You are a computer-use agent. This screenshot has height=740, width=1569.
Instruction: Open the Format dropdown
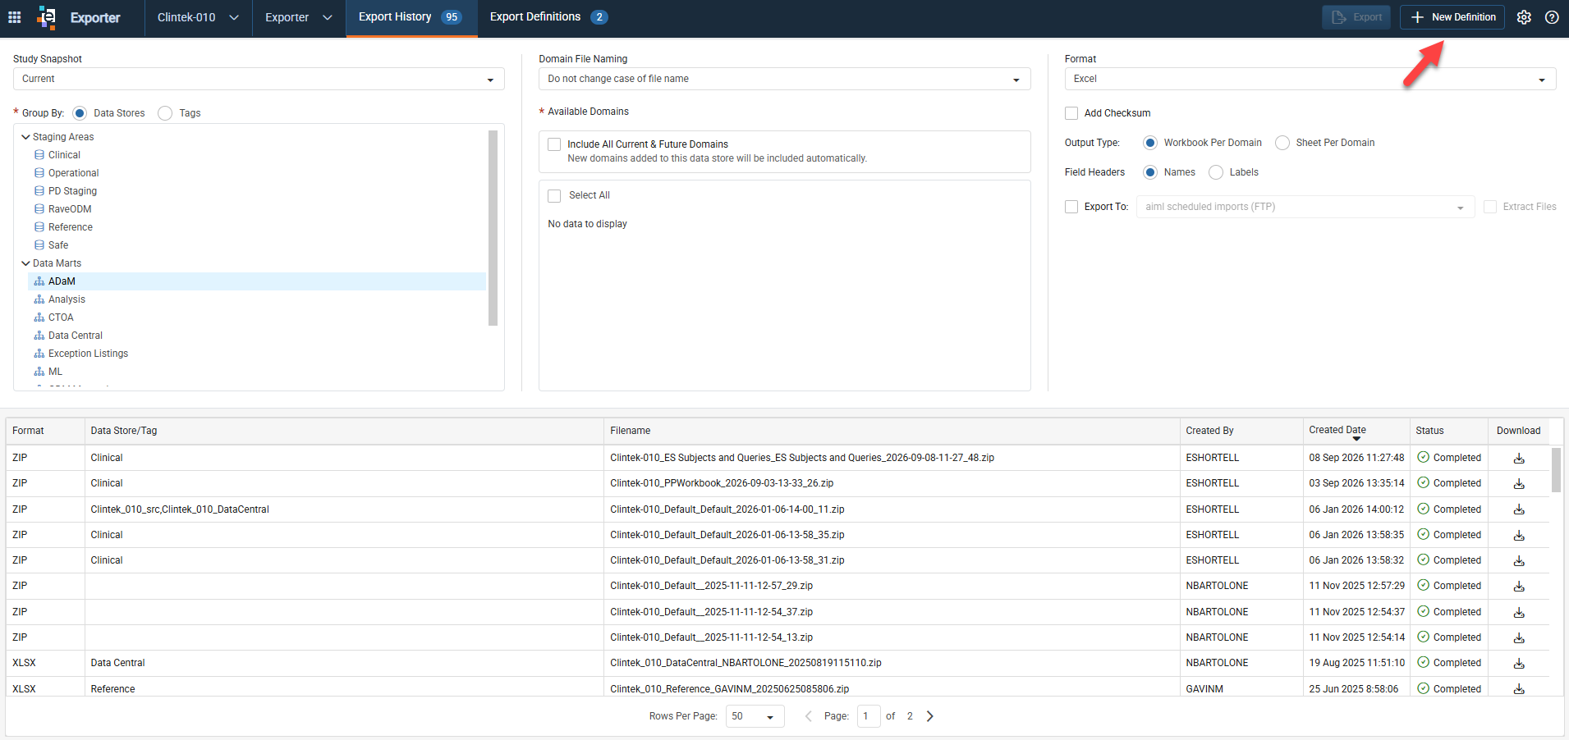(1310, 79)
